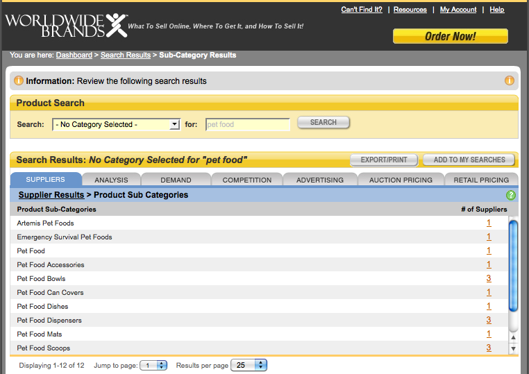
Task: Click the blue results list scrollbar thumb
Action: pyautogui.click(x=513, y=266)
